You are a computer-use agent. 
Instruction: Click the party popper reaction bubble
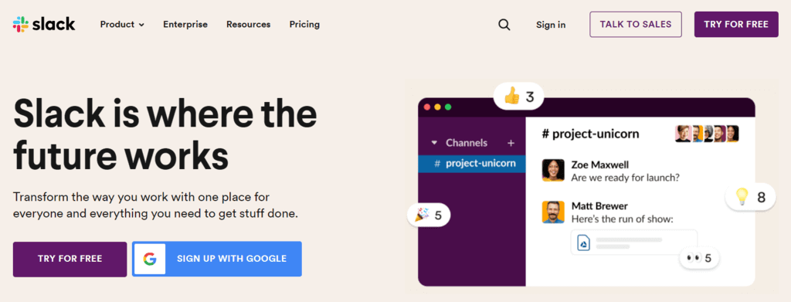tap(429, 215)
